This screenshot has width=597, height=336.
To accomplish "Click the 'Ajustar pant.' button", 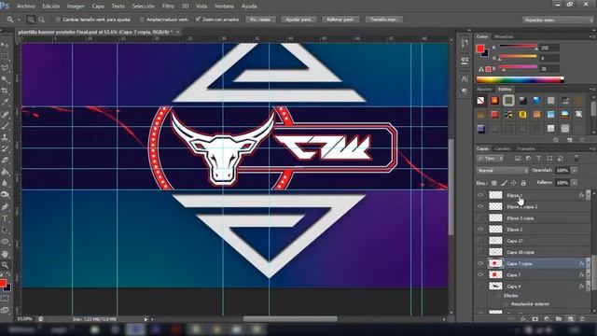I will (298, 20).
